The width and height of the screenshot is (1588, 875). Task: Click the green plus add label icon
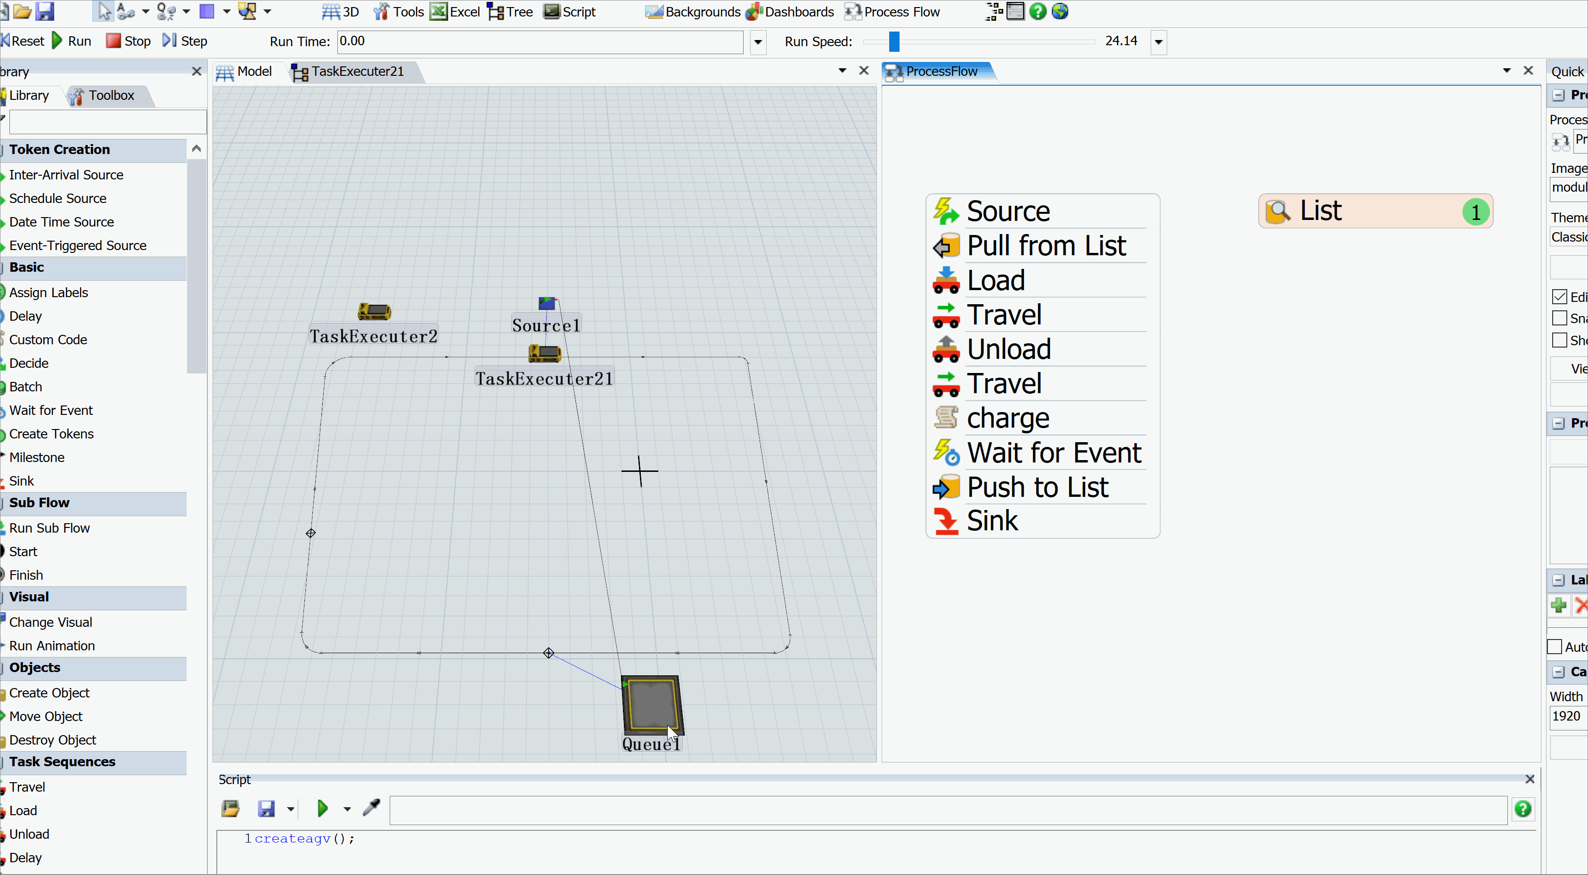[1559, 606]
